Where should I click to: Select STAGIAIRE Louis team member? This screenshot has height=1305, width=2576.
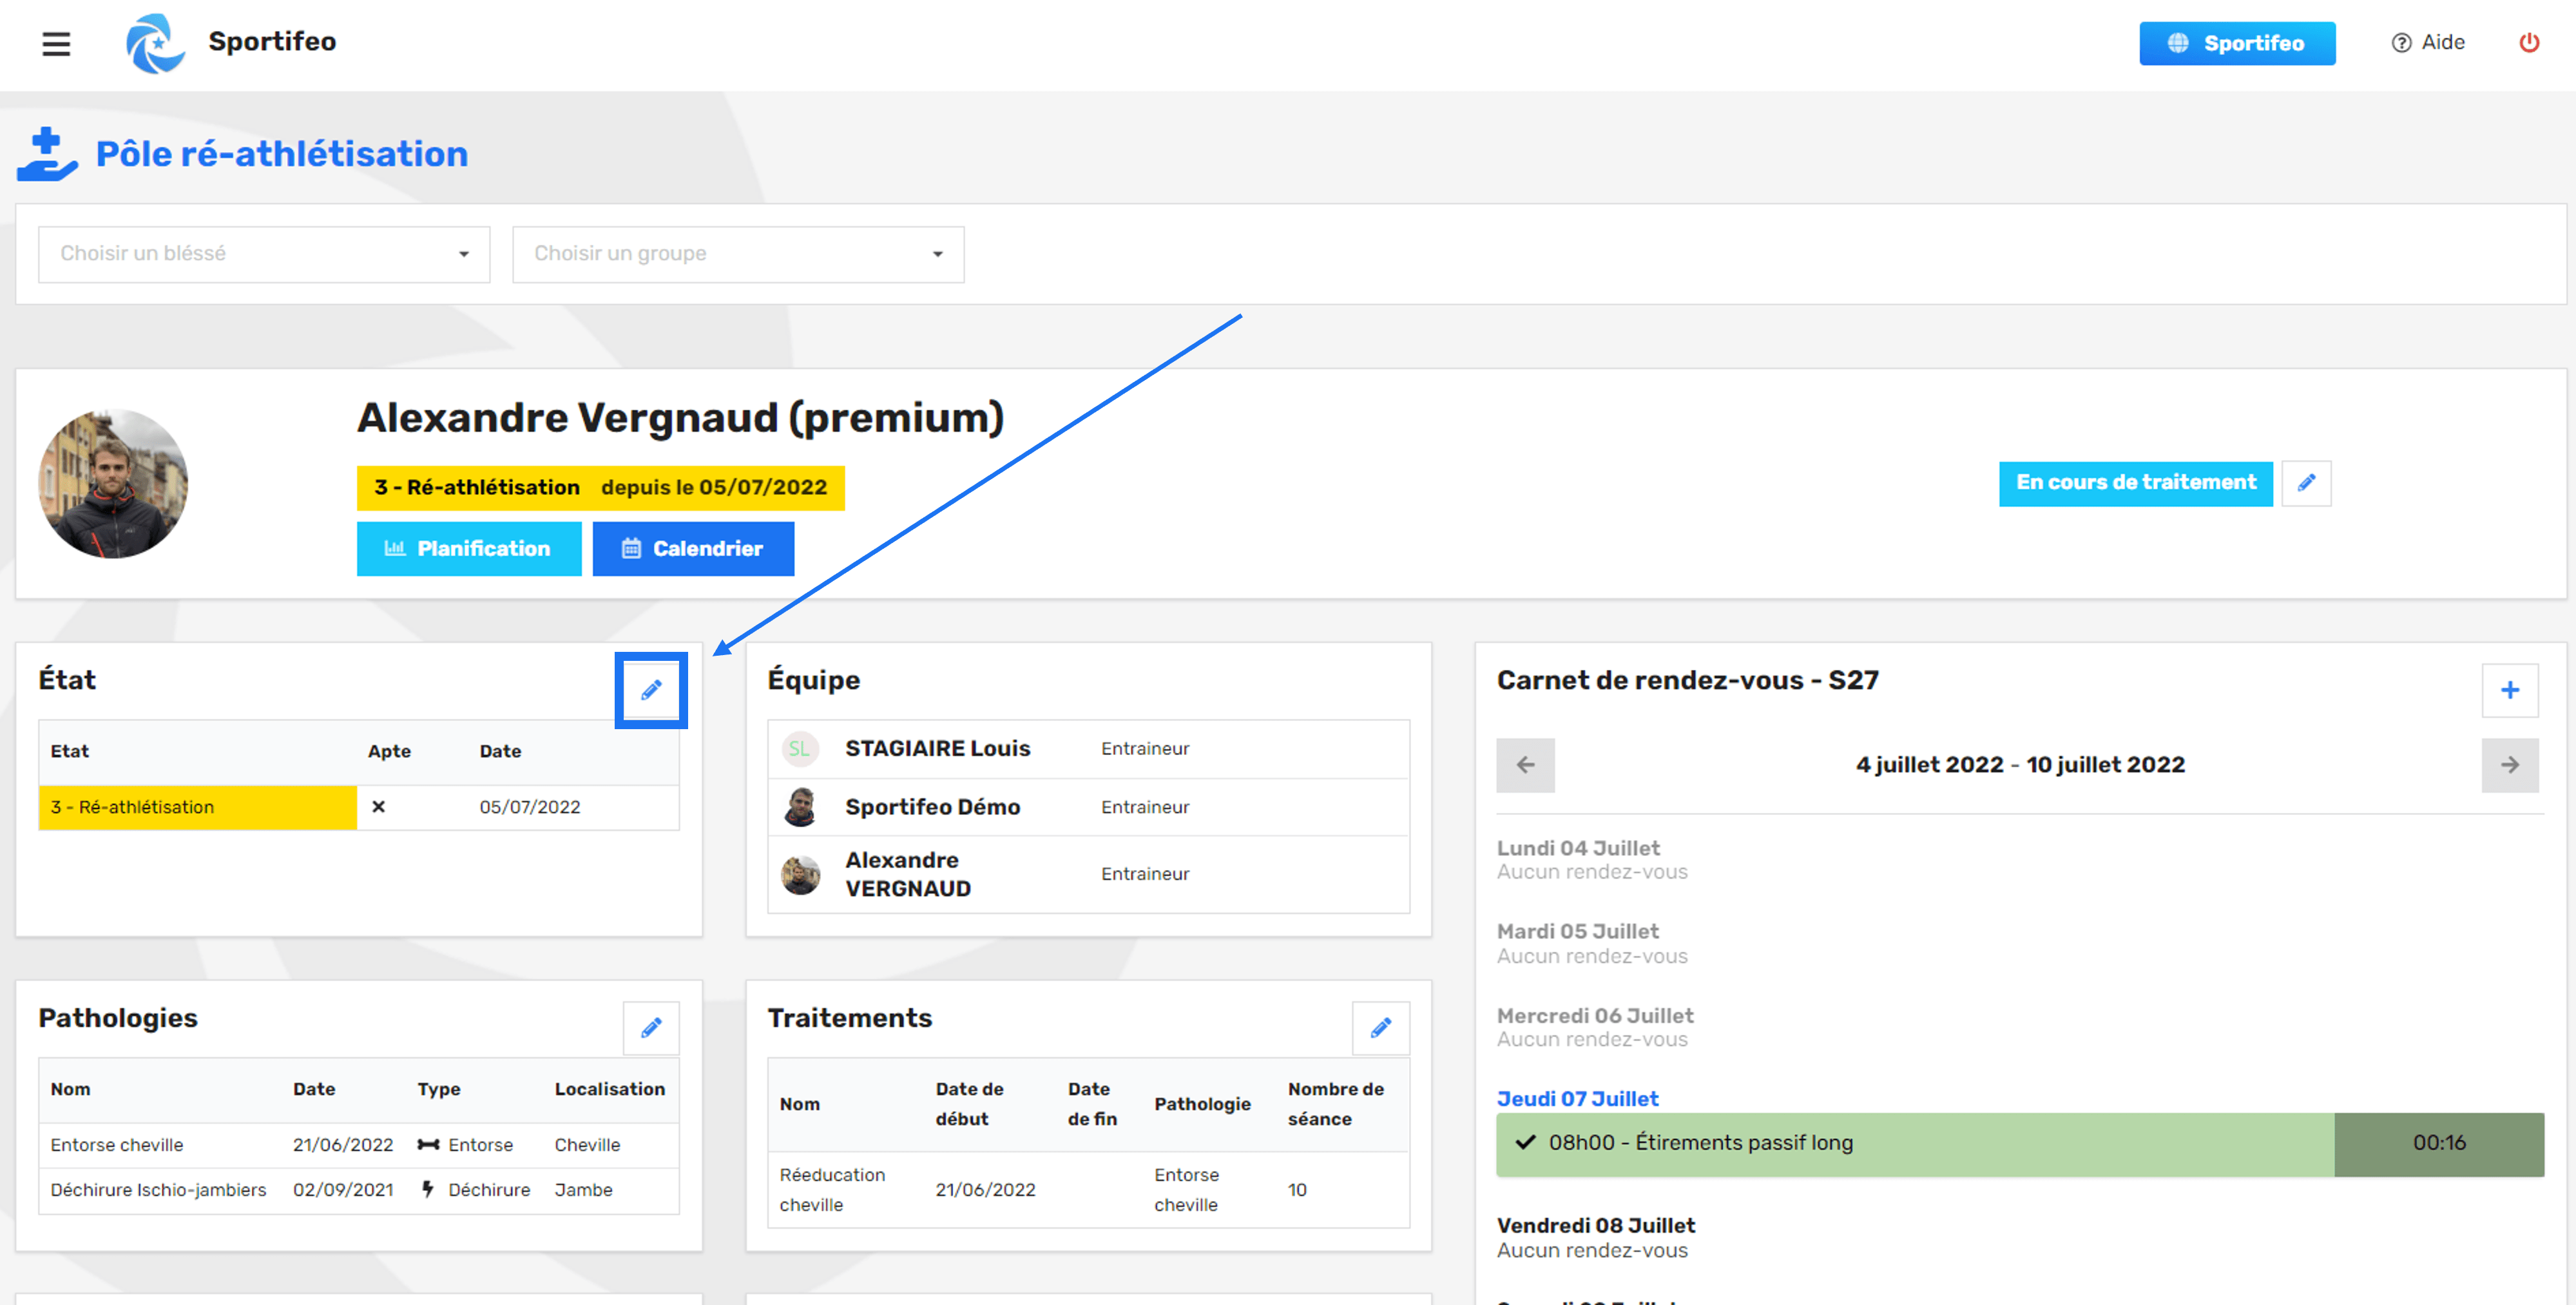1088,748
